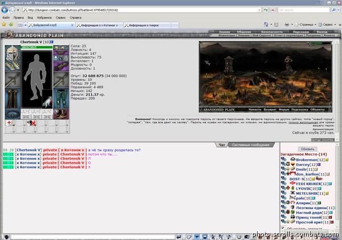The width and height of the screenshot is (342, 240).
Task: Click the Напасть link under the map
Action: [x=255, y=109]
